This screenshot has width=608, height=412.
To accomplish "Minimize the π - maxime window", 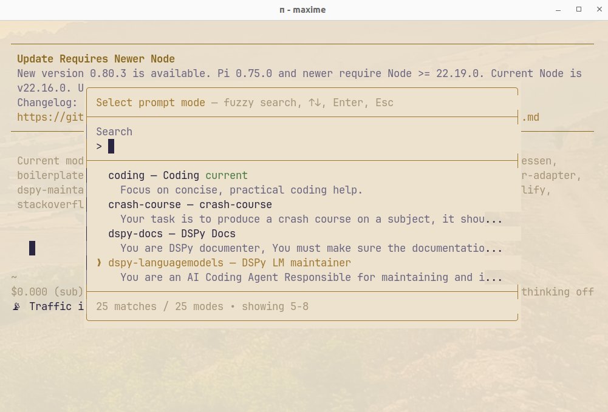I will pos(558,10).
